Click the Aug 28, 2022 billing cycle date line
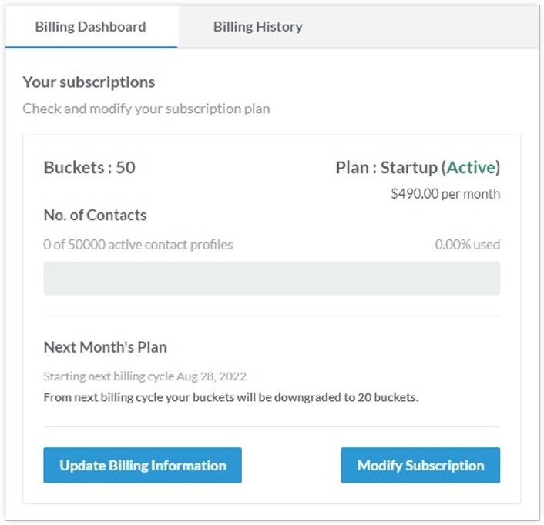The width and height of the screenshot is (544, 525). tap(145, 376)
